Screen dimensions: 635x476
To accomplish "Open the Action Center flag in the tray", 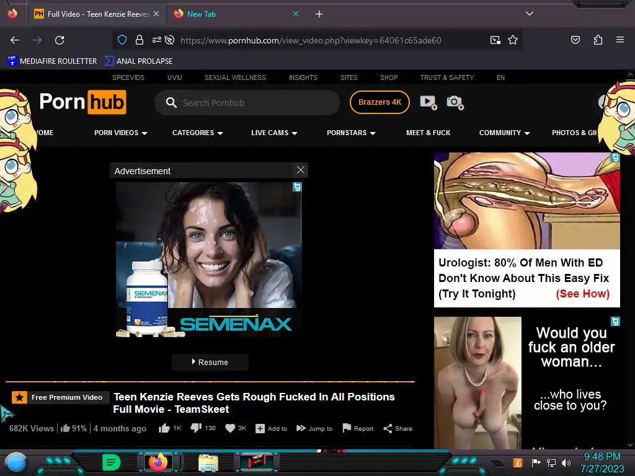I will point(536,462).
